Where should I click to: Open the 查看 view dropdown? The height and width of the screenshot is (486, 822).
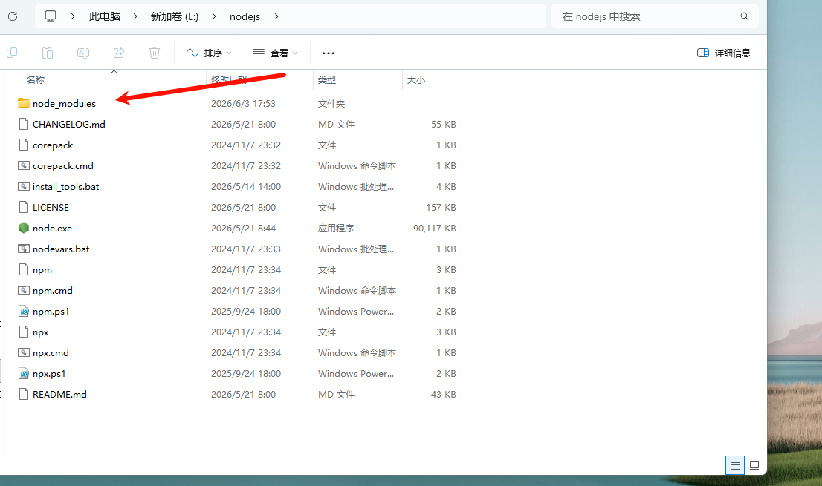[x=275, y=53]
